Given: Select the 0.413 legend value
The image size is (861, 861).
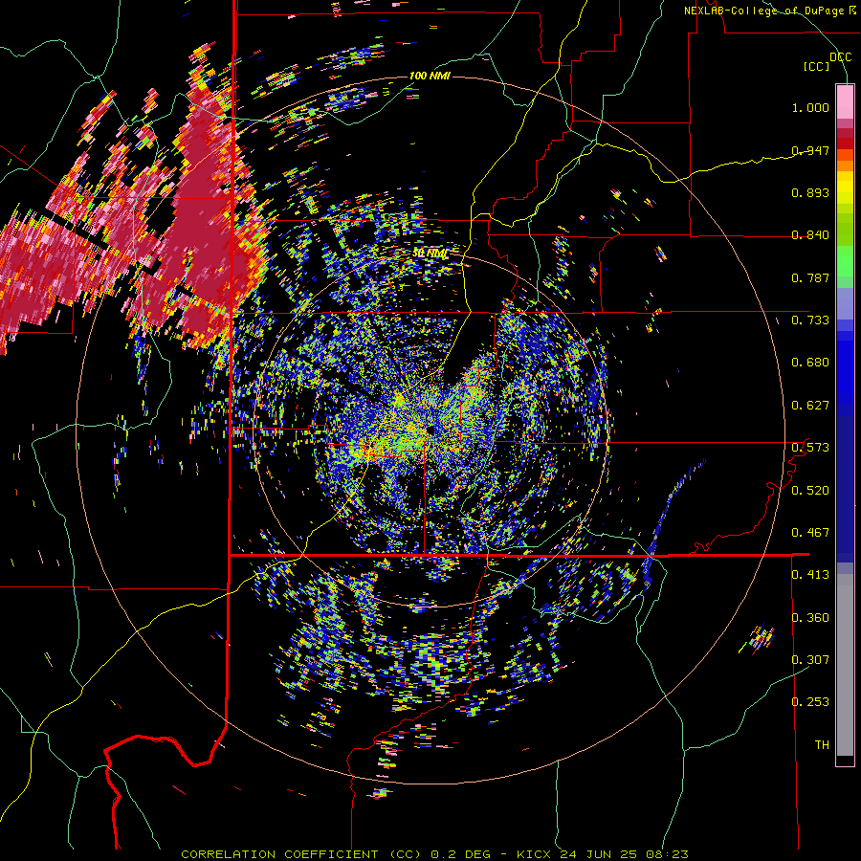Looking at the screenshot, I should [810, 575].
